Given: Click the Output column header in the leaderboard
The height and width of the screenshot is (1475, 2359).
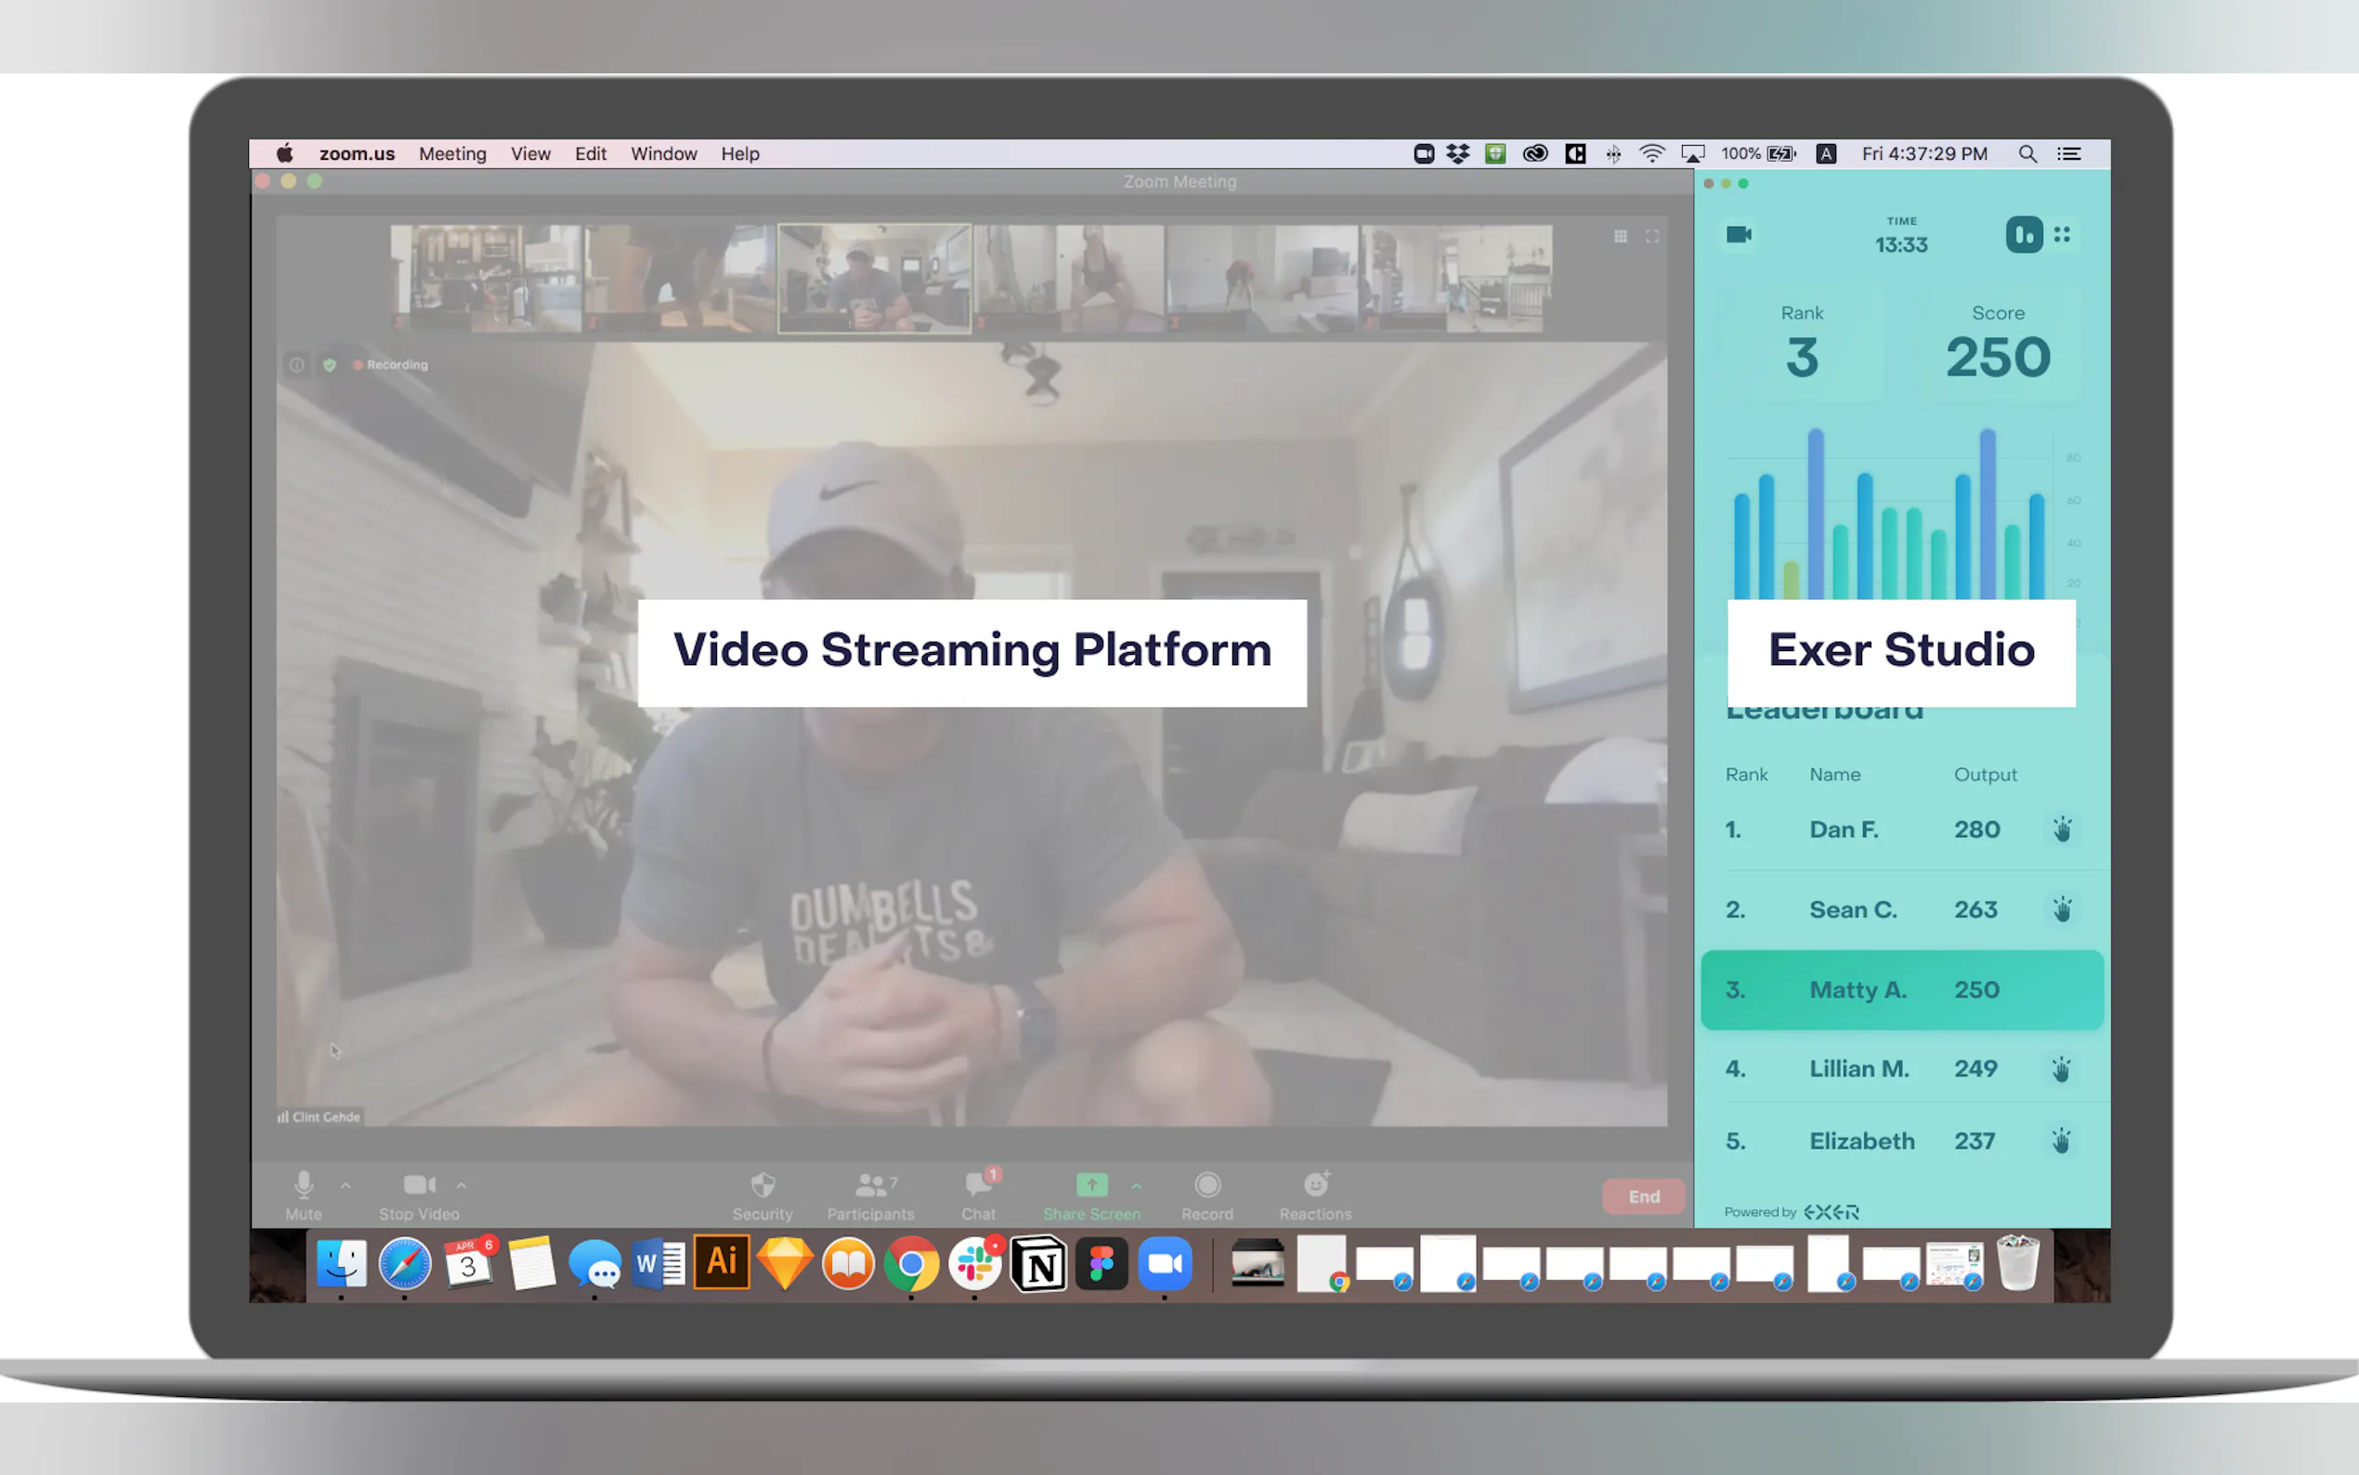Looking at the screenshot, I should pos(1985,775).
